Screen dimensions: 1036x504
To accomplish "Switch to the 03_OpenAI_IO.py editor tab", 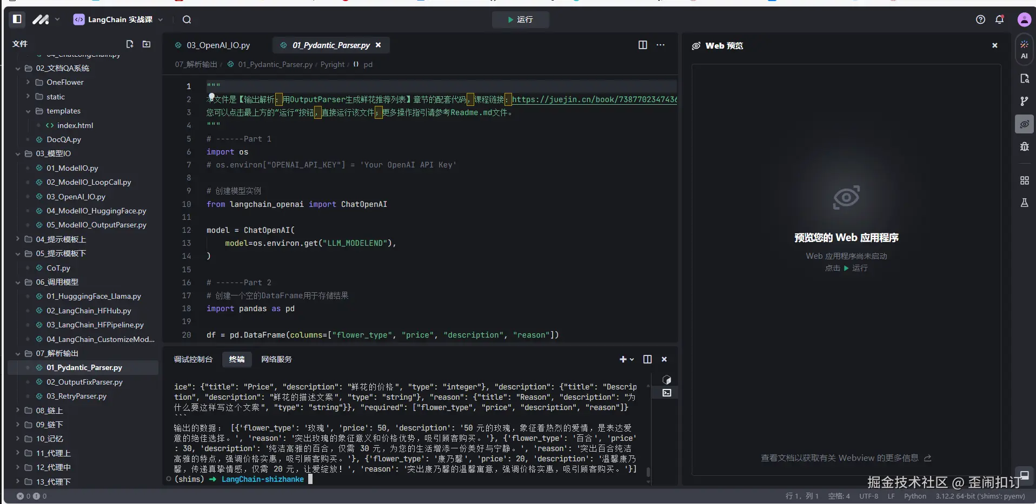I will click(218, 45).
